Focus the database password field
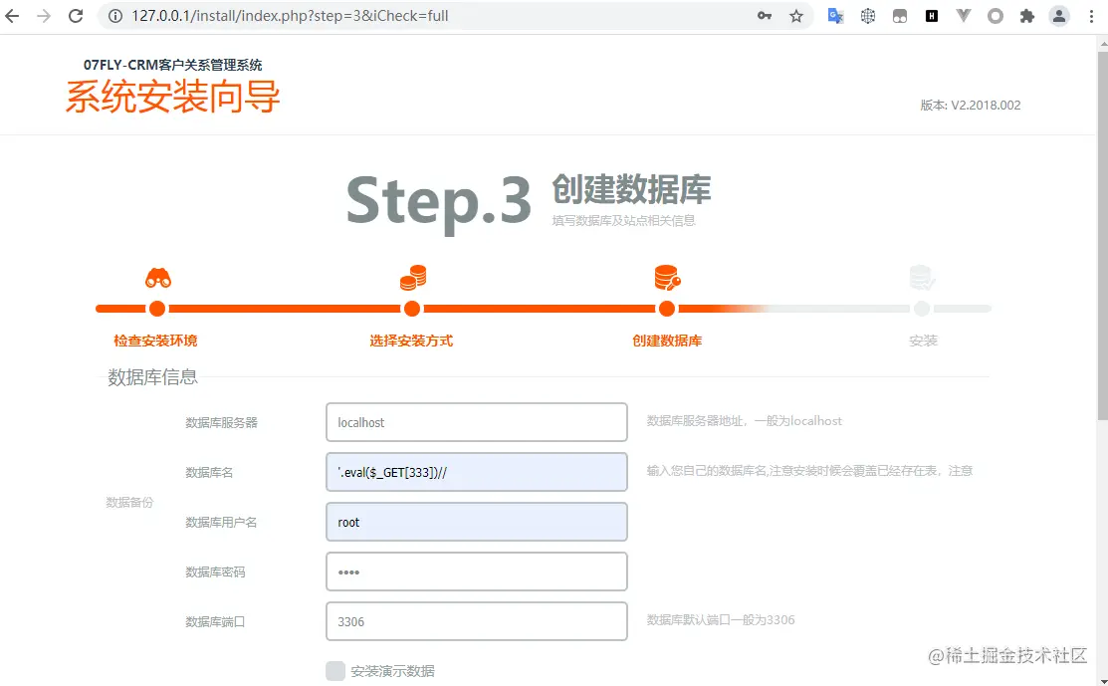The height and width of the screenshot is (686, 1108). point(476,572)
